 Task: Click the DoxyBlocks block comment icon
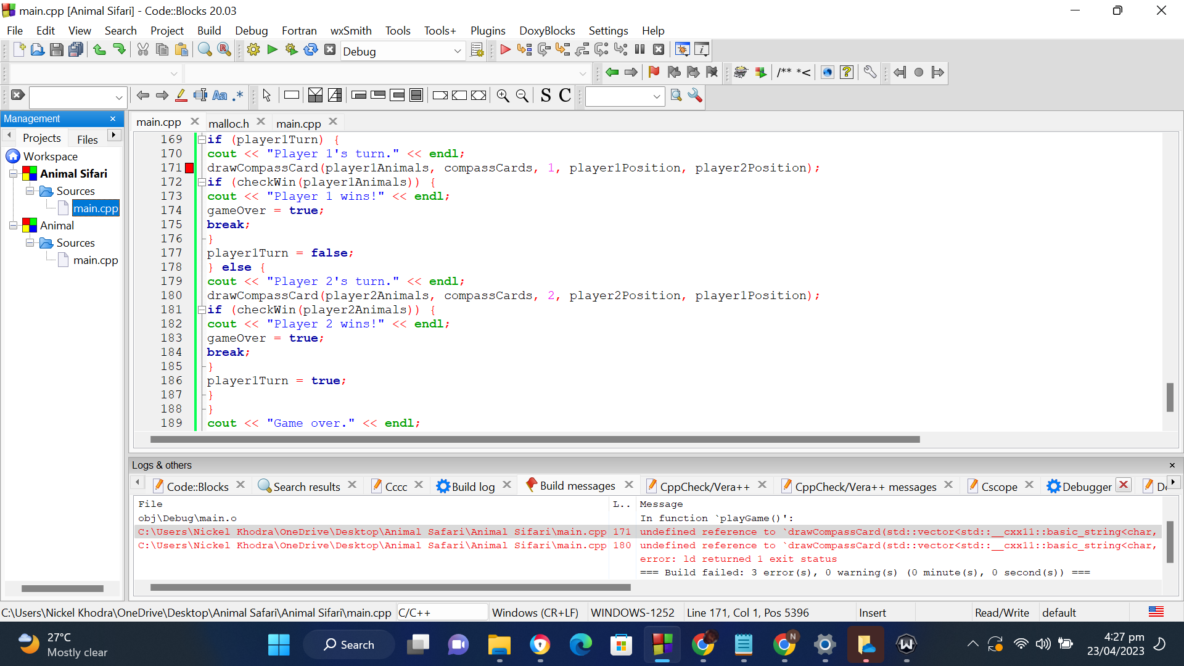click(784, 73)
